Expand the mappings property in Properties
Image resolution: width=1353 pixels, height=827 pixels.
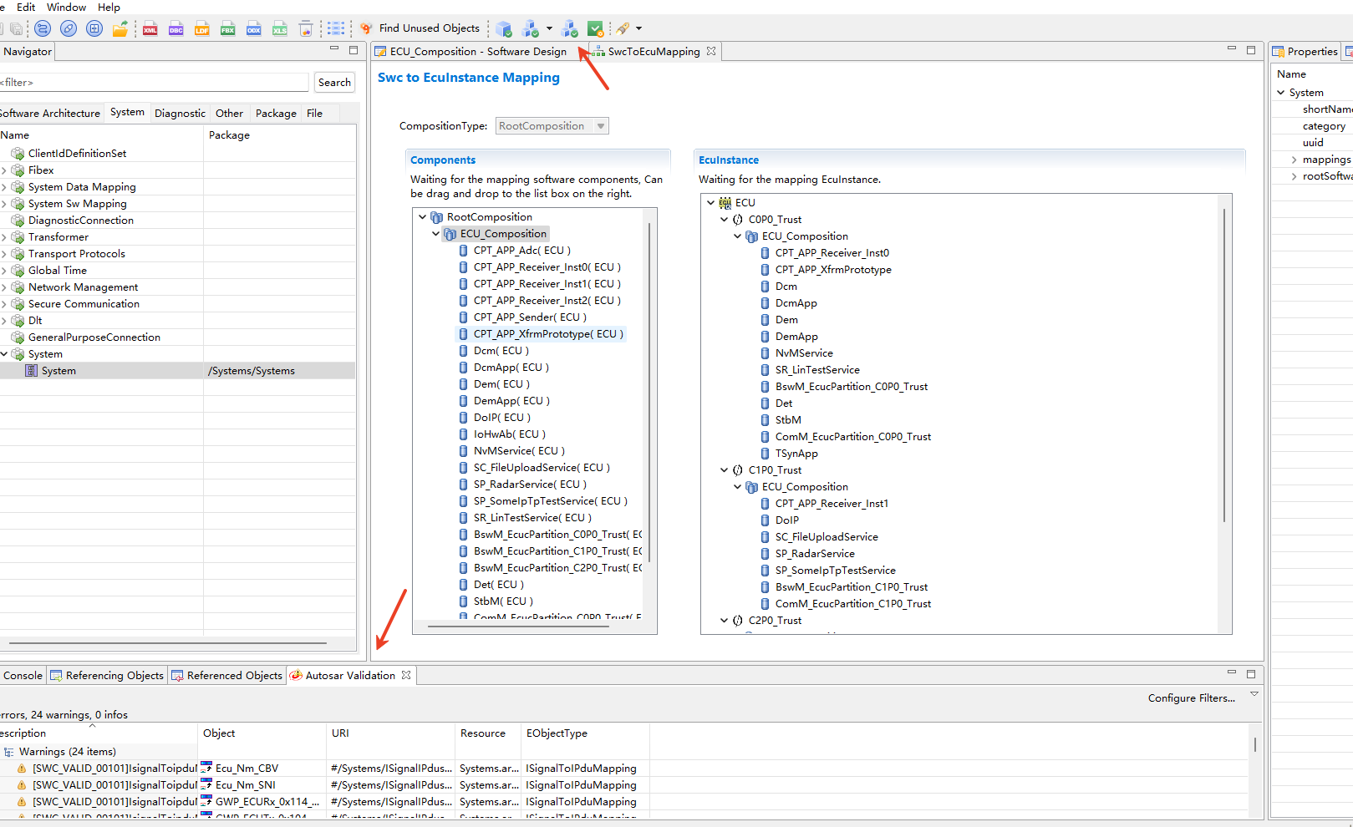pyautogui.click(x=1294, y=160)
